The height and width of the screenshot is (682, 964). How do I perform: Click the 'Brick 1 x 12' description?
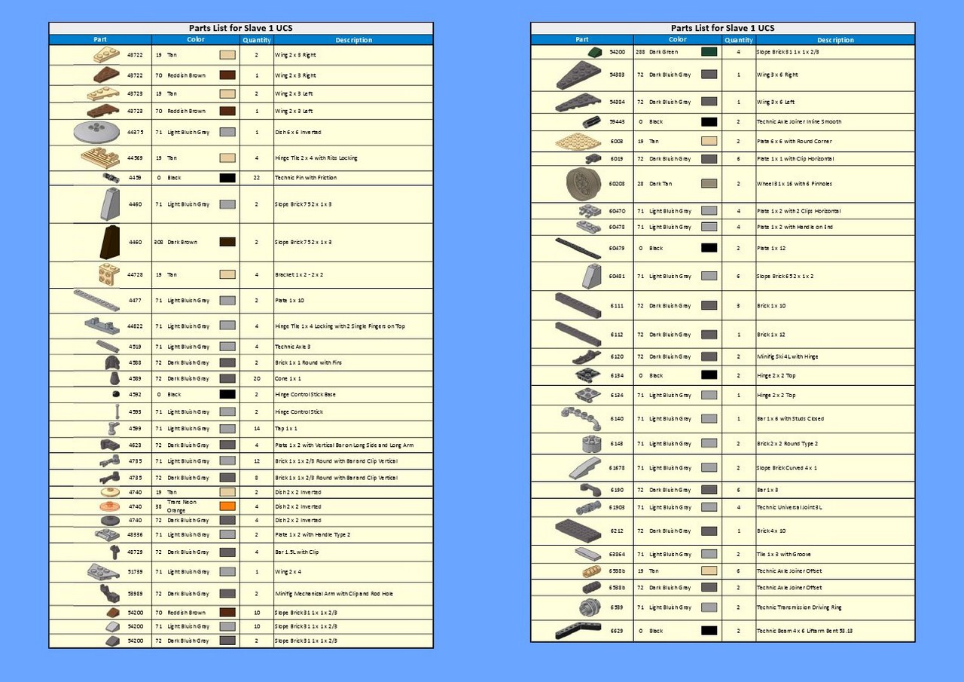[770, 335]
